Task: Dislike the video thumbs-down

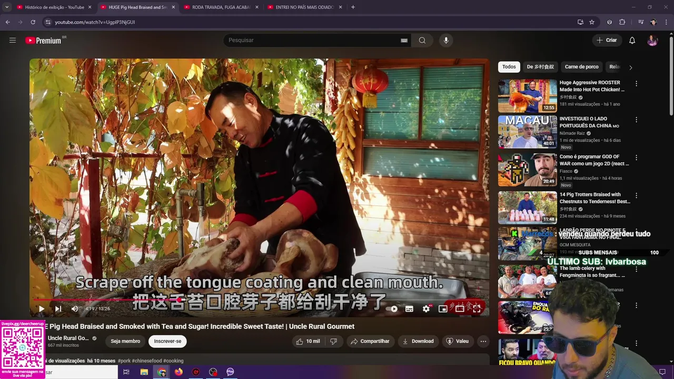Action: coord(333,341)
